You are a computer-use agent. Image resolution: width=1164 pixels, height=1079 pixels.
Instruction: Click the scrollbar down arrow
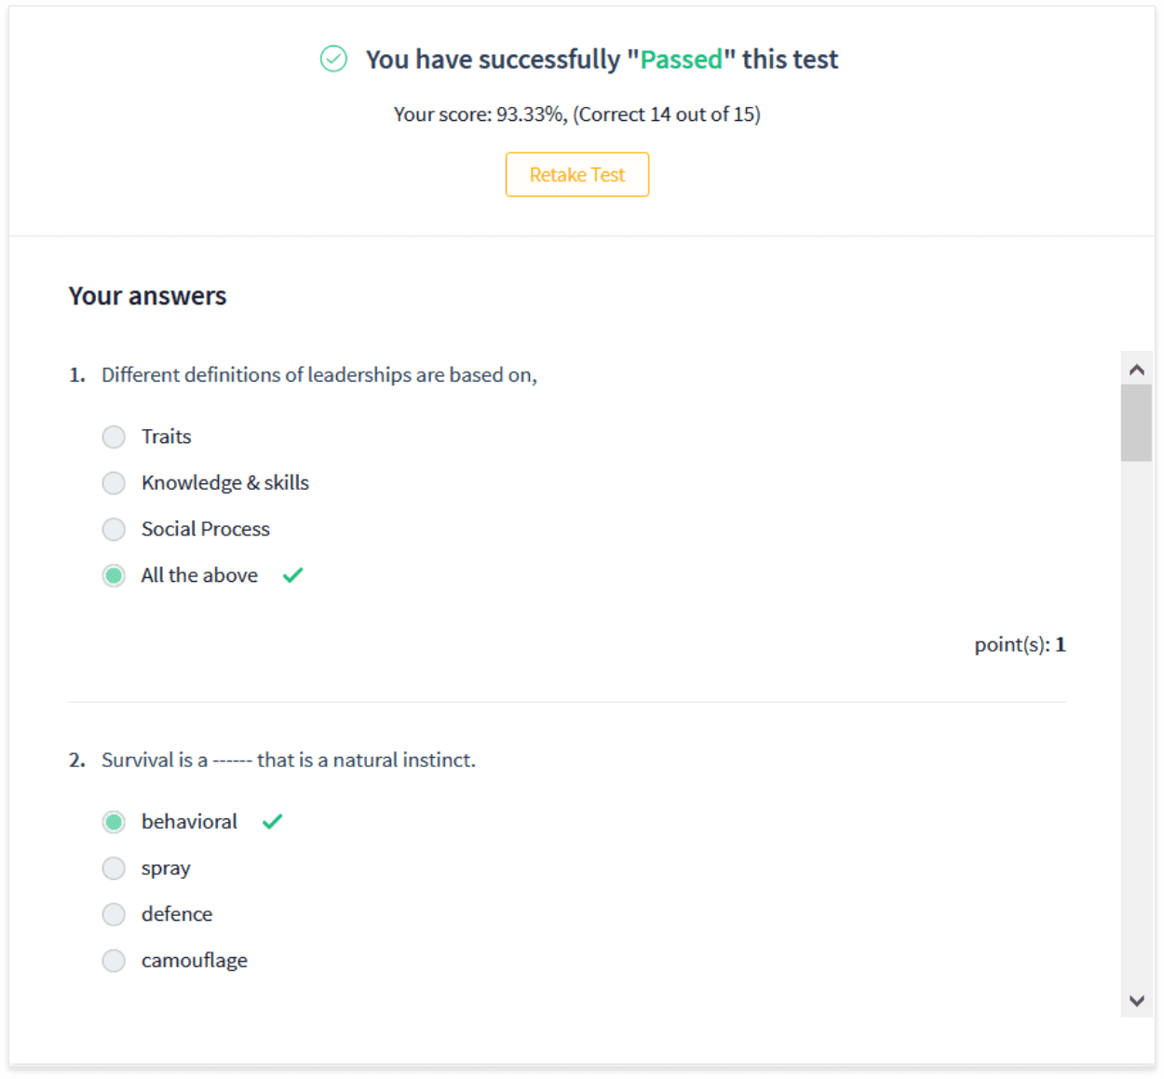pos(1136,1001)
